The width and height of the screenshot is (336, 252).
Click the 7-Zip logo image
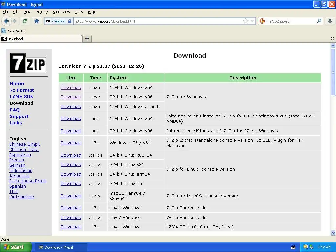point(28,63)
